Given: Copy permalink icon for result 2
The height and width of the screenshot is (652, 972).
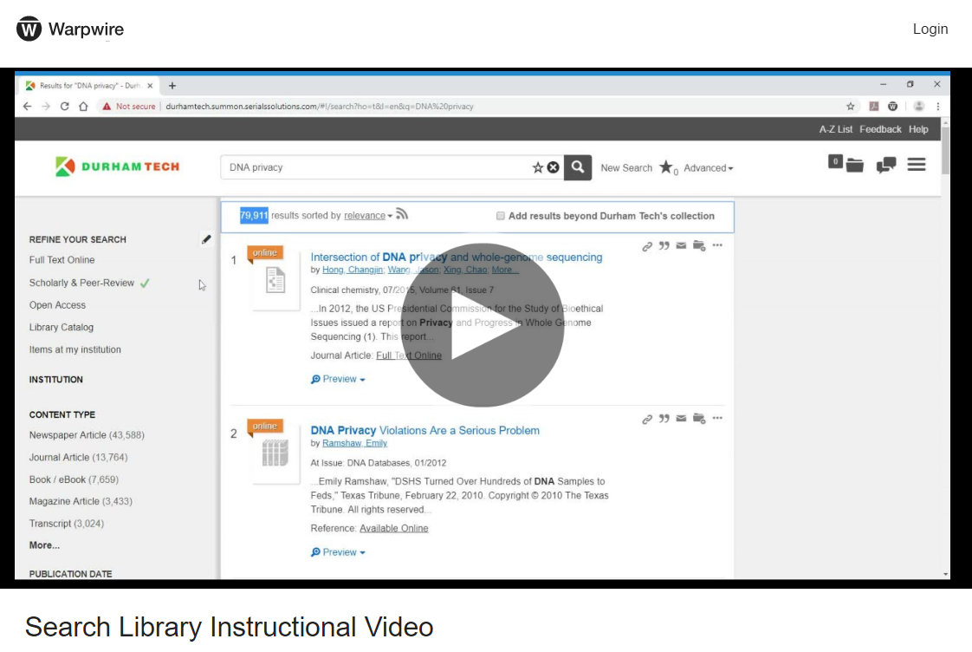Looking at the screenshot, I should point(647,420).
